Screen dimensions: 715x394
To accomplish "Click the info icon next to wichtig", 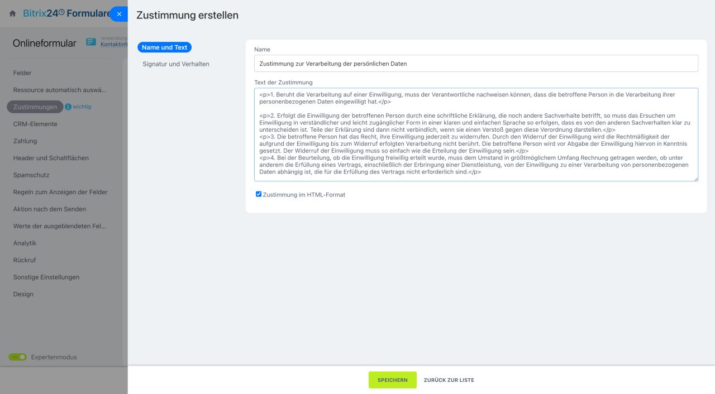I will [x=68, y=107].
